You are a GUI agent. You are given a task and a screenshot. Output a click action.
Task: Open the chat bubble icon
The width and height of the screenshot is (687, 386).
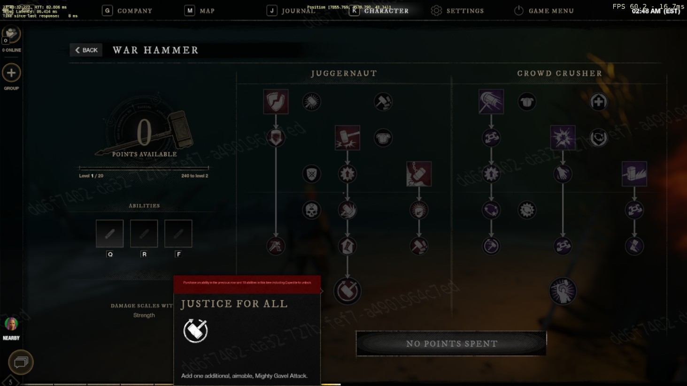click(x=21, y=362)
